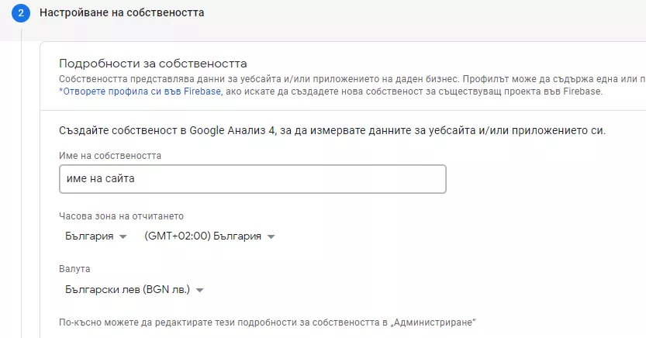Open the "Български лев (BGN лв.)" currency dropdown
Image resolution: width=646 pixels, height=338 pixels.
coord(134,290)
